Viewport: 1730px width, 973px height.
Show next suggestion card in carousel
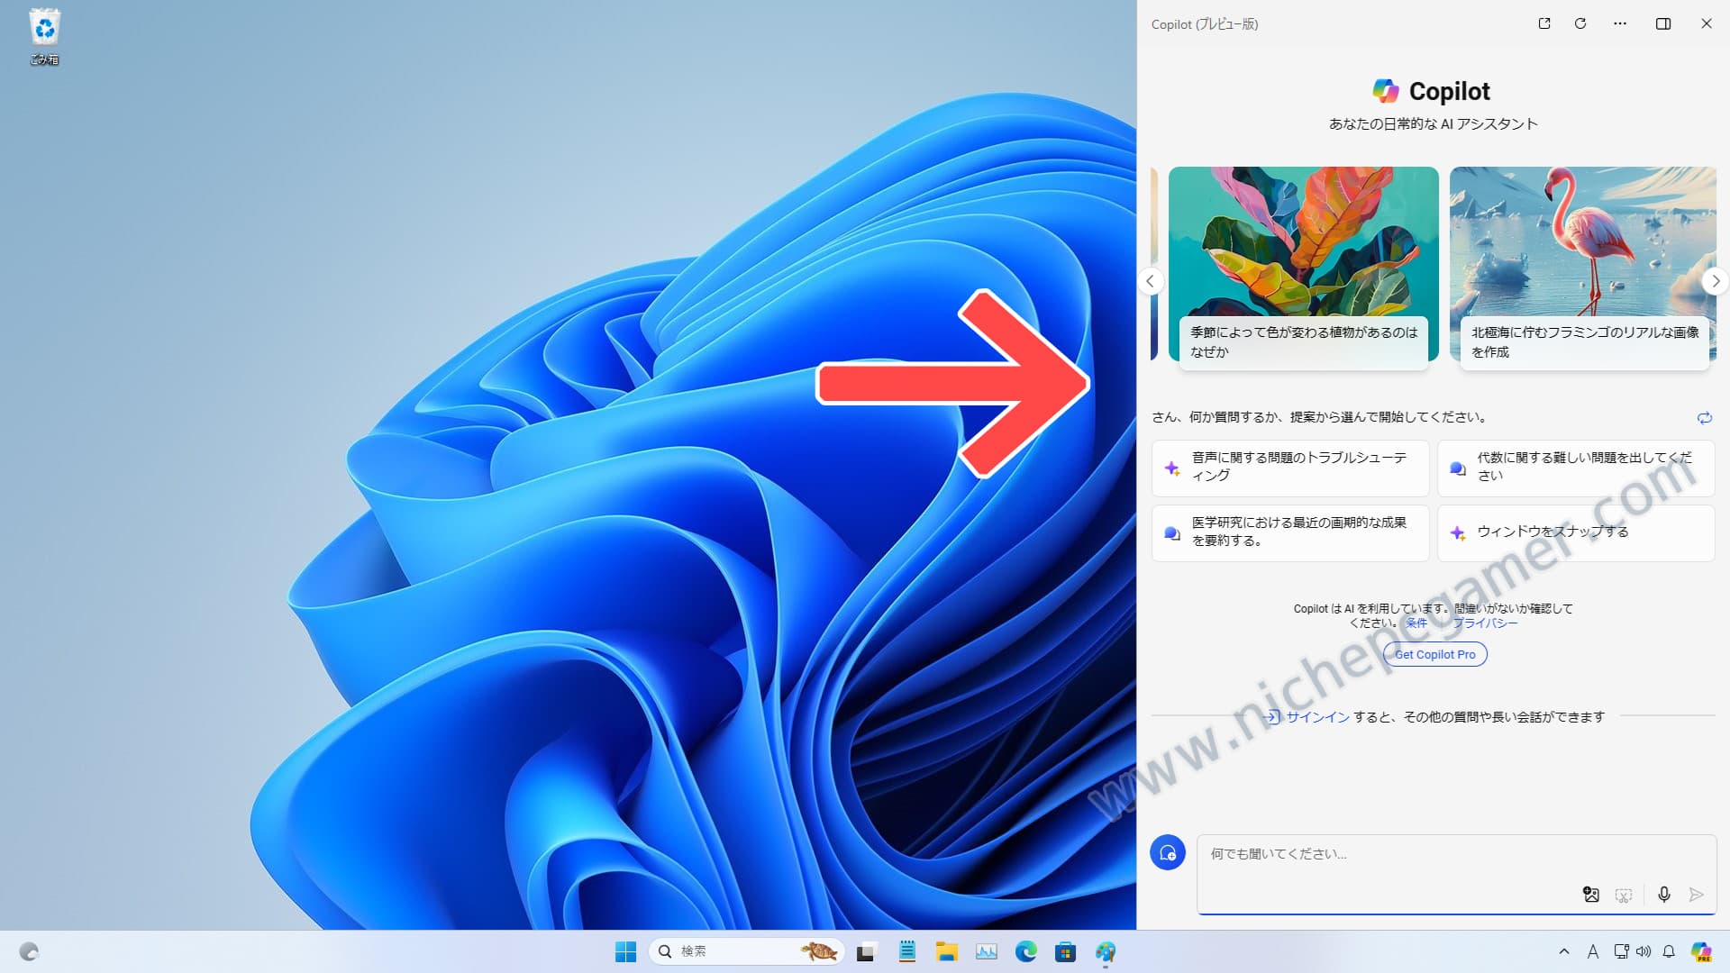pos(1716,281)
